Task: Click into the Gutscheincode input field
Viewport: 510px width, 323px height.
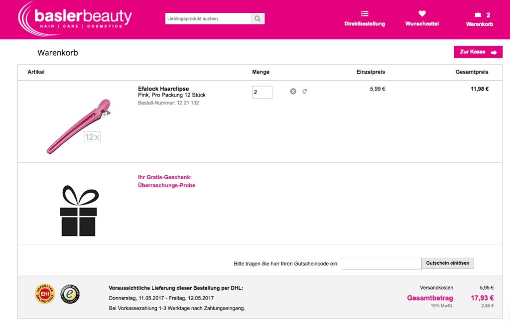Action: click(x=381, y=263)
